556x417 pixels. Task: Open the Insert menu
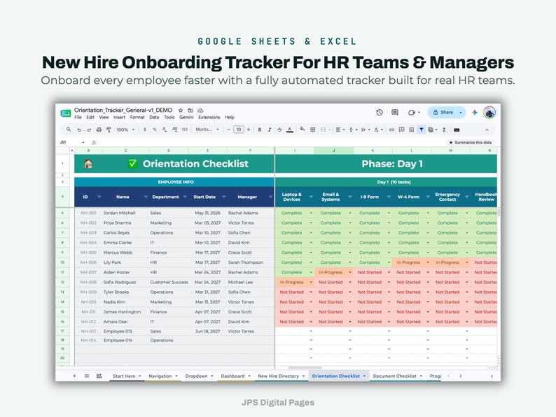[x=119, y=118]
